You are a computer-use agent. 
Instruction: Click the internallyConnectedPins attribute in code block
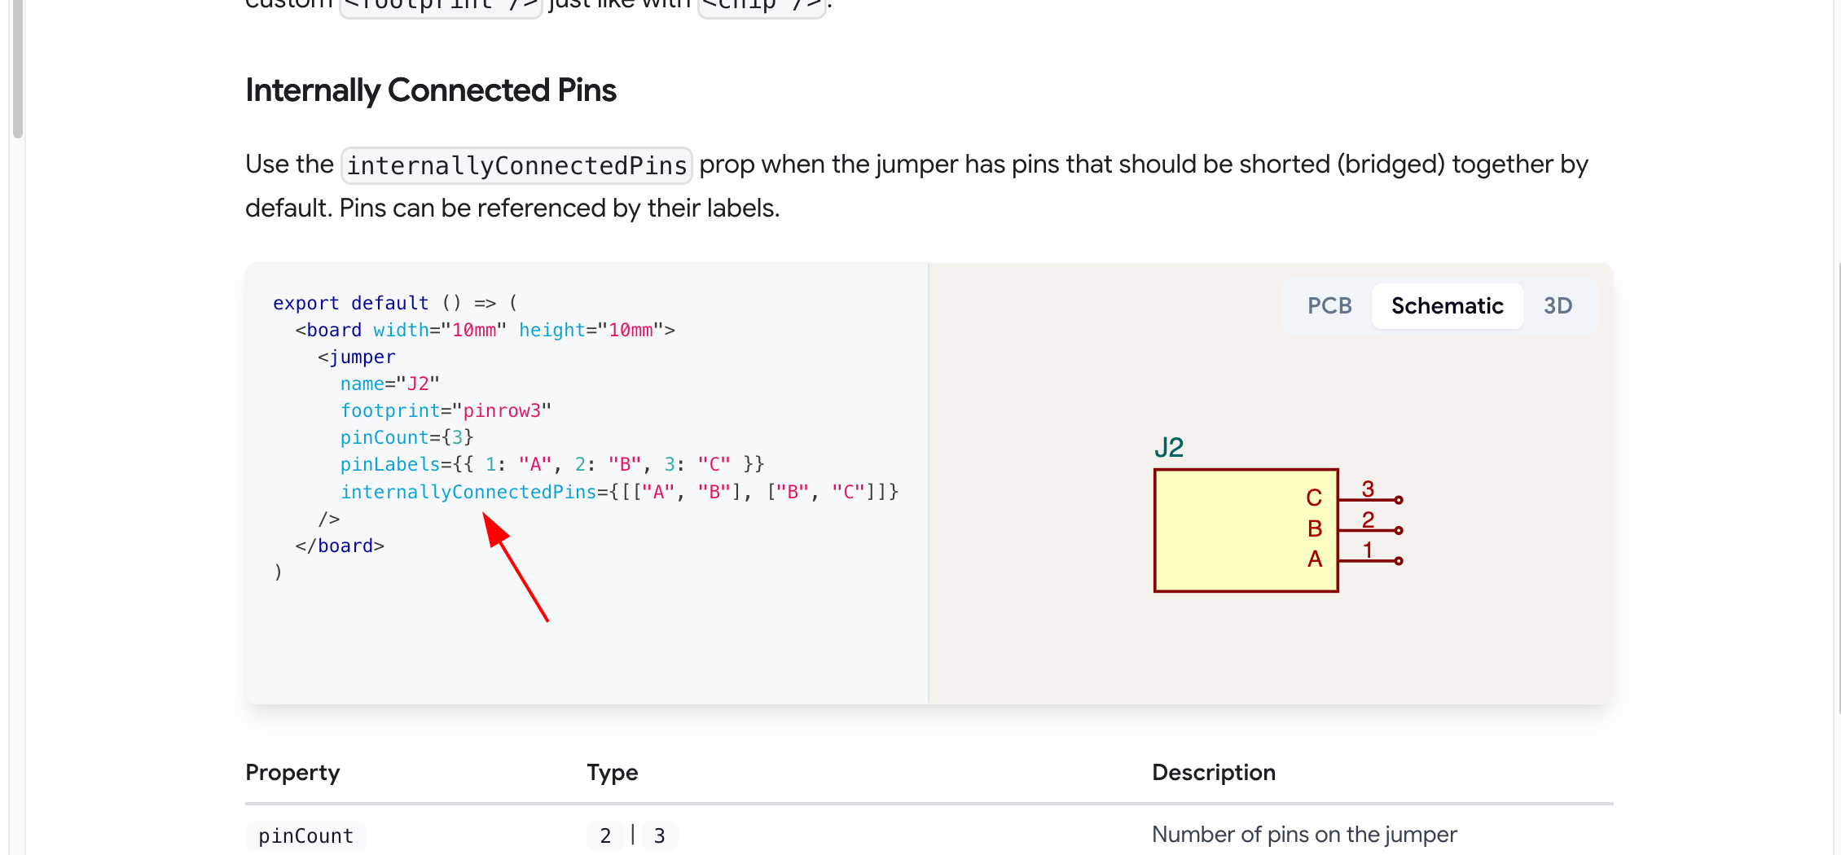click(468, 492)
